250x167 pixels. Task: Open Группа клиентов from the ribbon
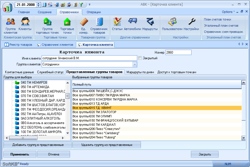point(10,26)
